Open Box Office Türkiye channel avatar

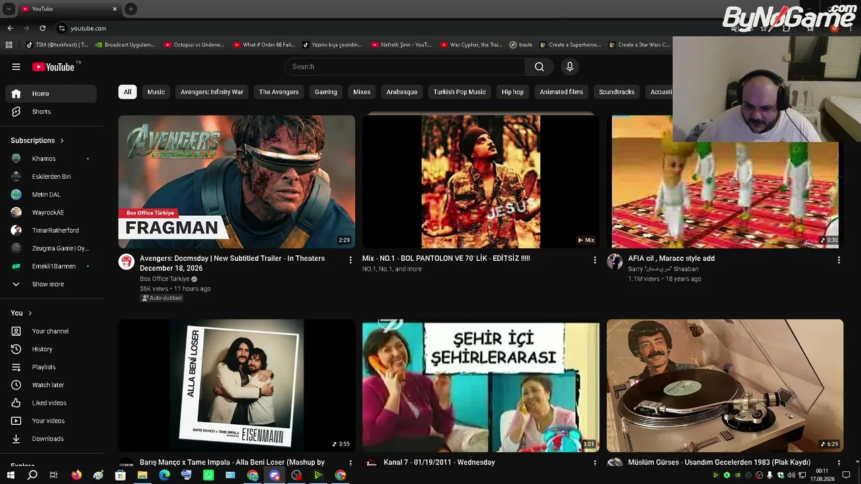[126, 261]
